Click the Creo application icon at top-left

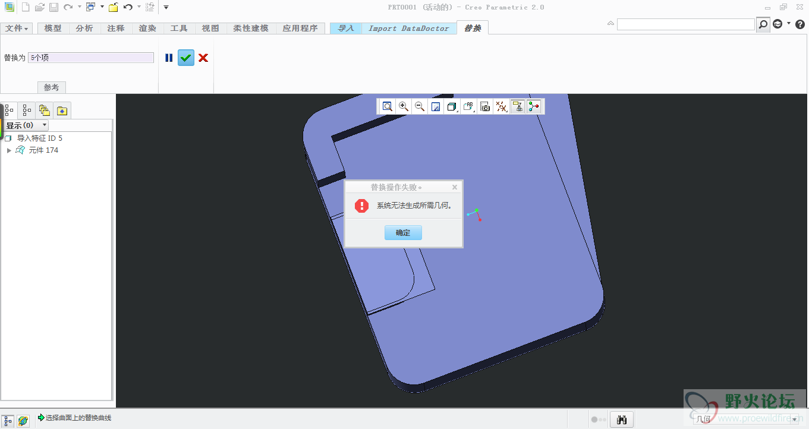click(10, 7)
